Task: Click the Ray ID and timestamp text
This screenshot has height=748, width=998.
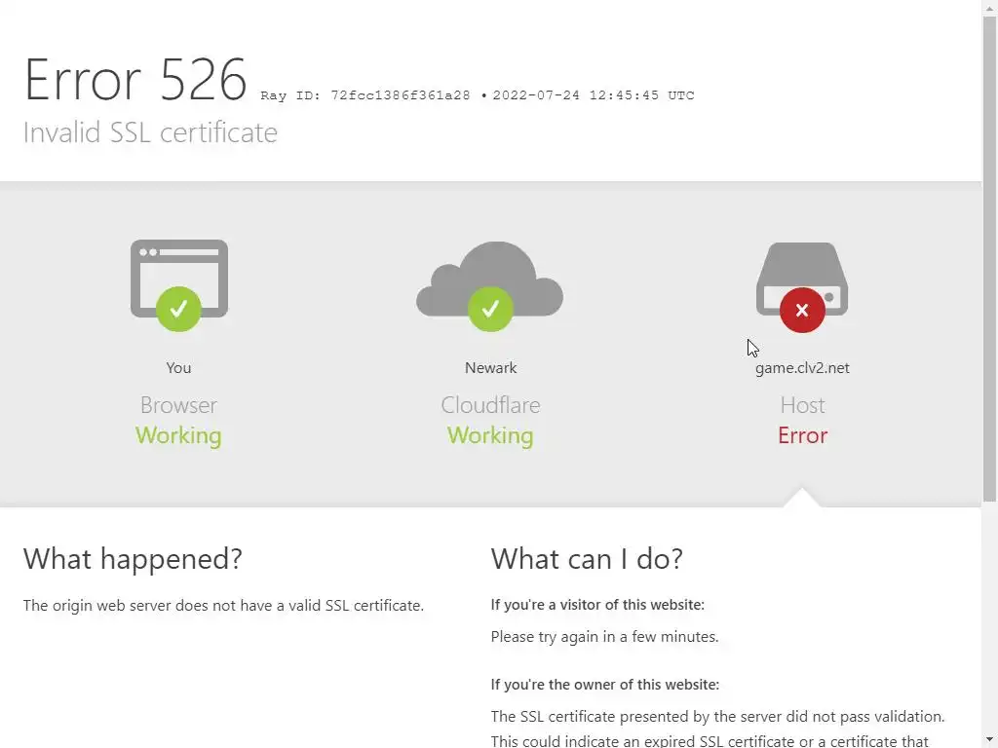Action: 478,95
